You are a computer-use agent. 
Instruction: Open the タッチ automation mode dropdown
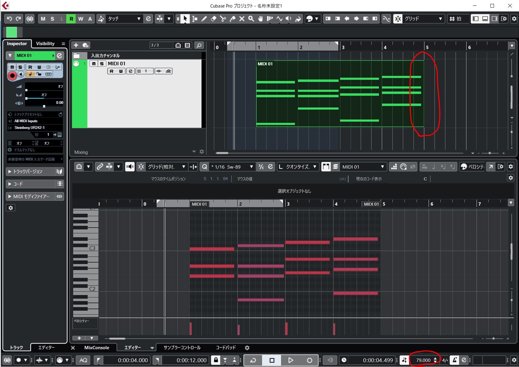(124, 19)
